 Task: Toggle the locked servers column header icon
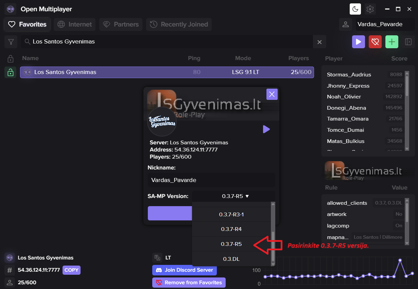tap(11, 58)
